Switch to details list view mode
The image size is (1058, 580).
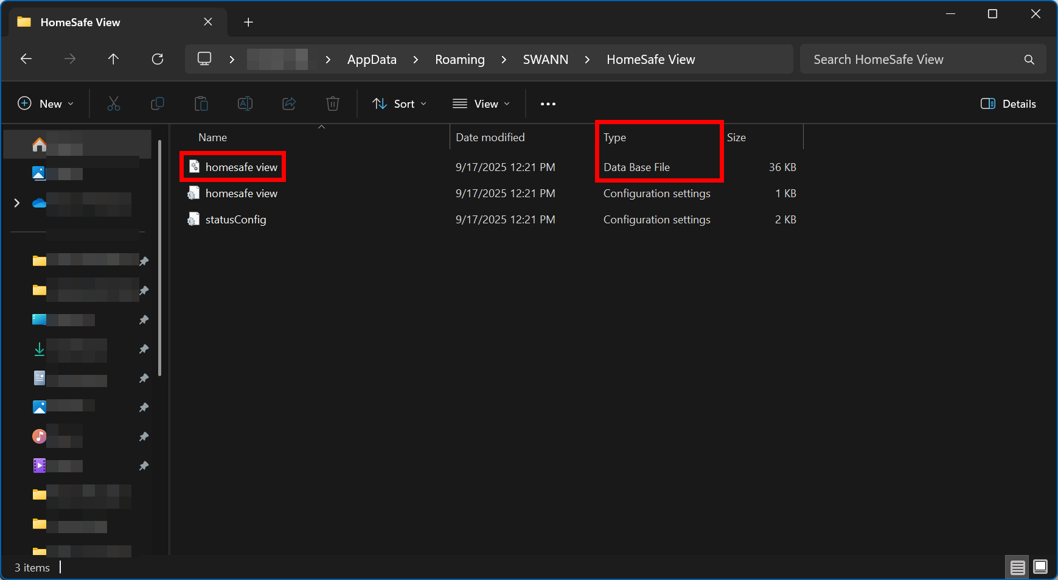click(x=1017, y=567)
